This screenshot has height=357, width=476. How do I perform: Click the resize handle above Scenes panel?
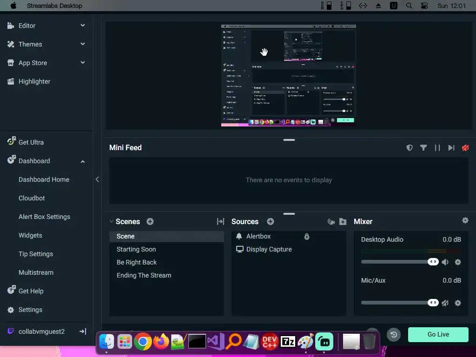point(289,214)
